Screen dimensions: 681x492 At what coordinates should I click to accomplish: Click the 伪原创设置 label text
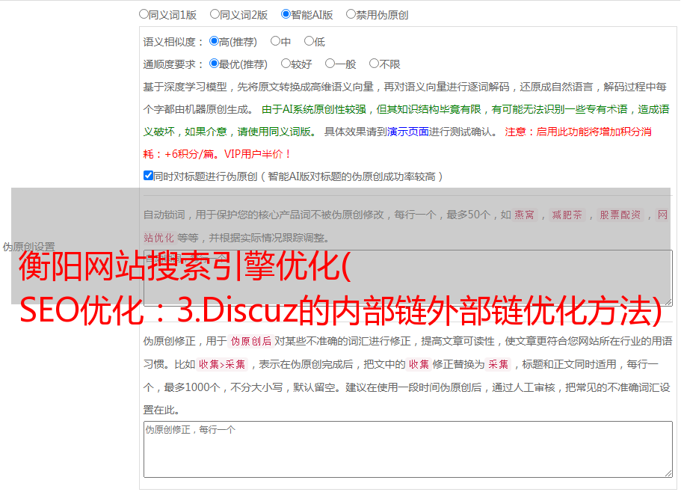[x=28, y=247]
